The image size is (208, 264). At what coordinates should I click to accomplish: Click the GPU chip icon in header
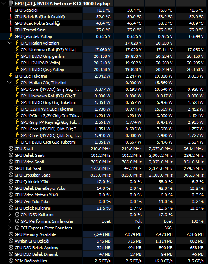click(10, 3)
